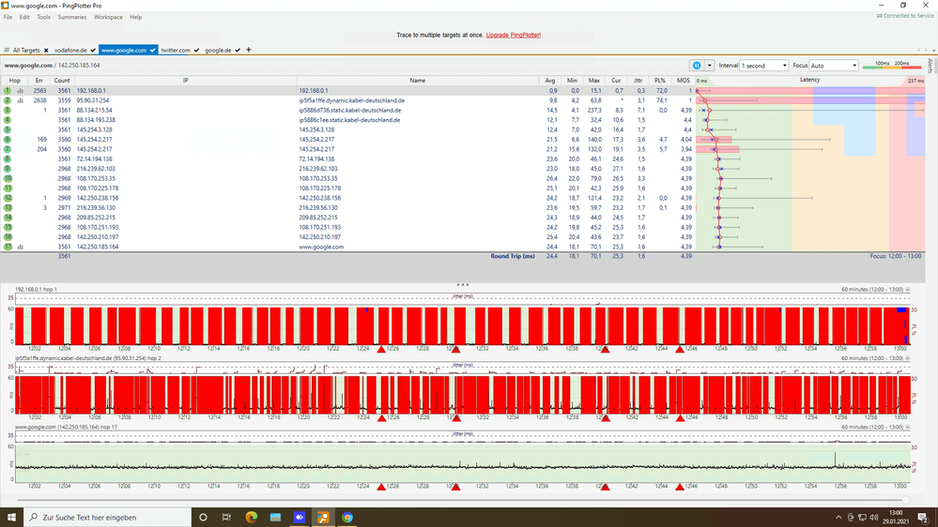
Task: Click the PL% column header
Action: tap(660, 80)
